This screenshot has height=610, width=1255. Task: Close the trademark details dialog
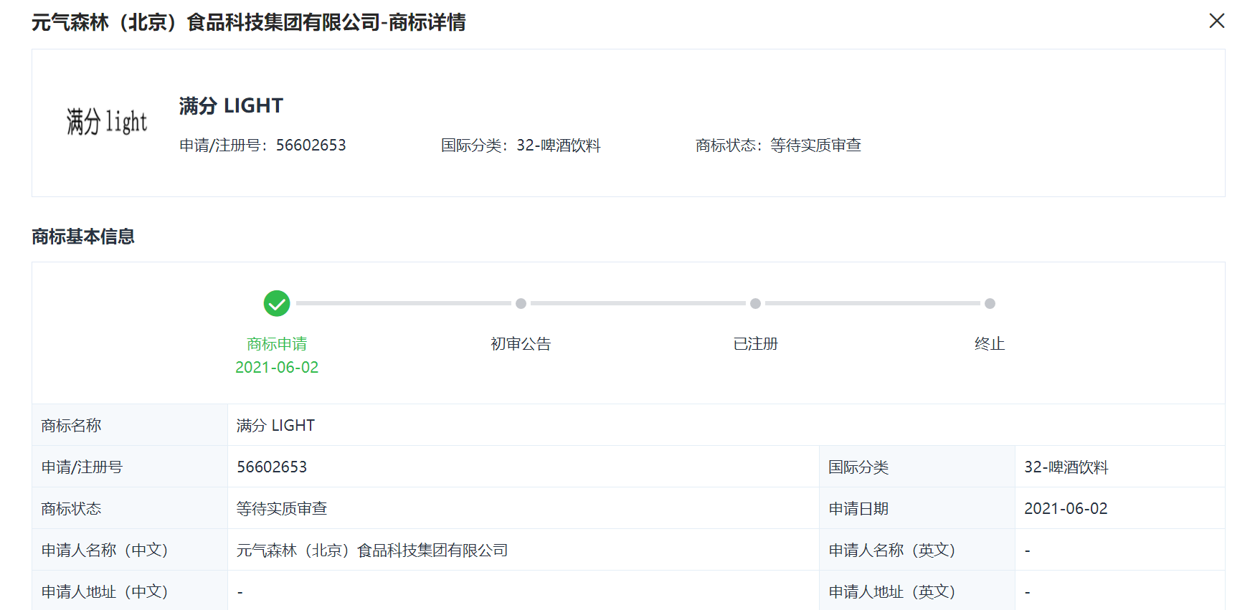tap(1216, 21)
